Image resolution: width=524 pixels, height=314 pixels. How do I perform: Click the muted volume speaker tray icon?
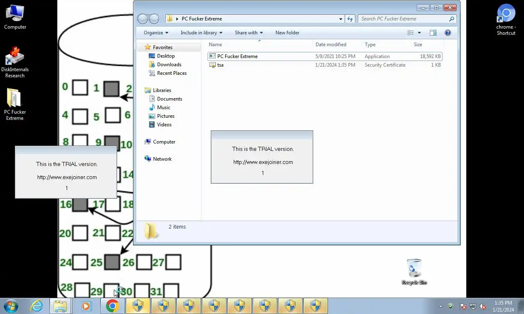483,306
